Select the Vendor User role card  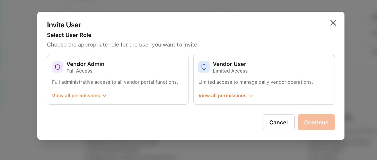click(x=264, y=80)
